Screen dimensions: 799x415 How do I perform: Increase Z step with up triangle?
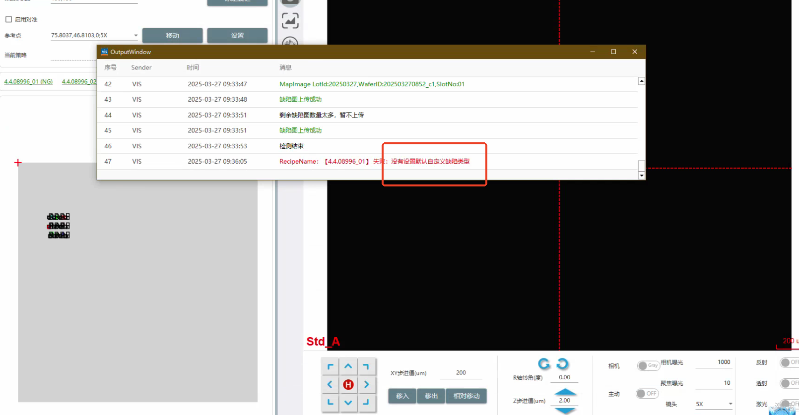tap(565, 392)
